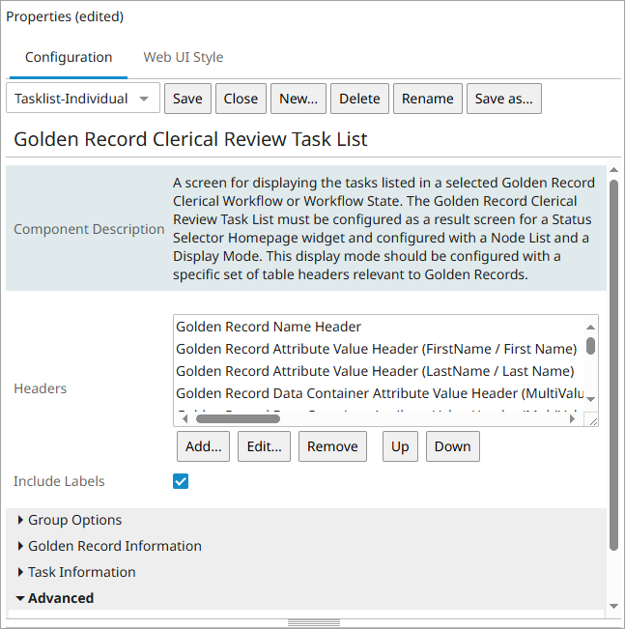Click the properties panel vertical scrollbar thumb

(613, 365)
